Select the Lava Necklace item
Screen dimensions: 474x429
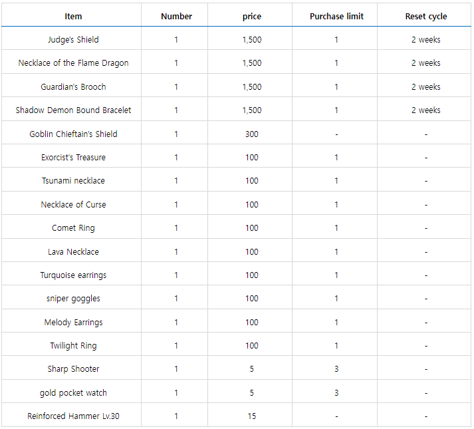pos(73,252)
